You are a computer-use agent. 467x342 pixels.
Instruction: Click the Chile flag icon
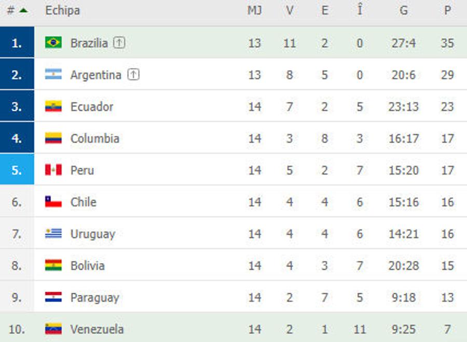click(53, 202)
